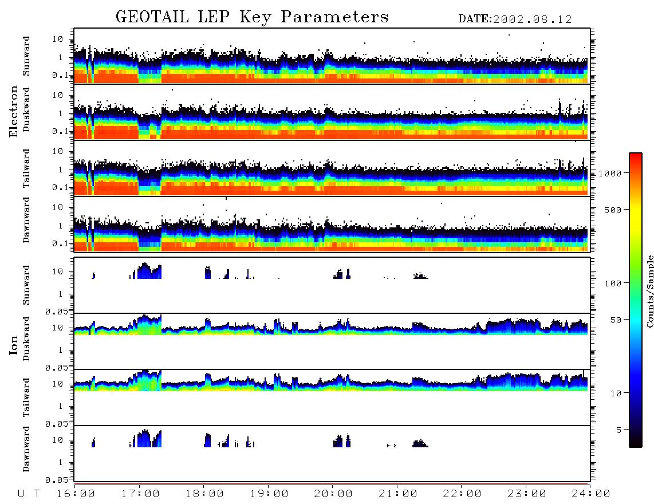Screen dimensions: 654x504
Task: Open the Ion Duskward spectrogram panel
Action: pos(332,341)
